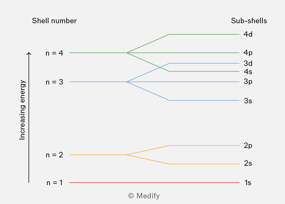Click the green n = 4 branching point
The width and height of the screenshot is (285, 204).
[127, 53]
